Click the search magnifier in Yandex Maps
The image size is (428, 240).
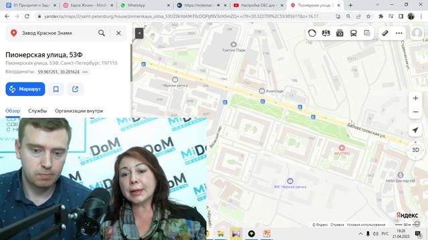pyautogui.click(x=102, y=33)
